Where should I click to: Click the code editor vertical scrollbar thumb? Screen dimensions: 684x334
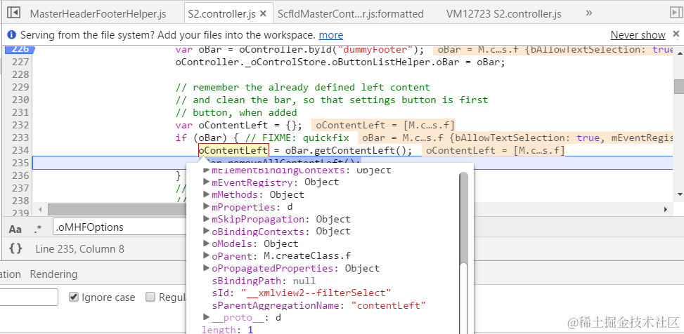click(x=679, y=86)
